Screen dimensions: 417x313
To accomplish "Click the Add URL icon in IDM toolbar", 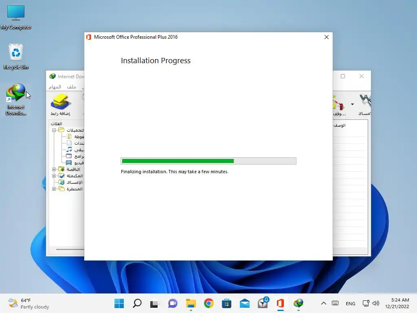I will (x=60, y=104).
